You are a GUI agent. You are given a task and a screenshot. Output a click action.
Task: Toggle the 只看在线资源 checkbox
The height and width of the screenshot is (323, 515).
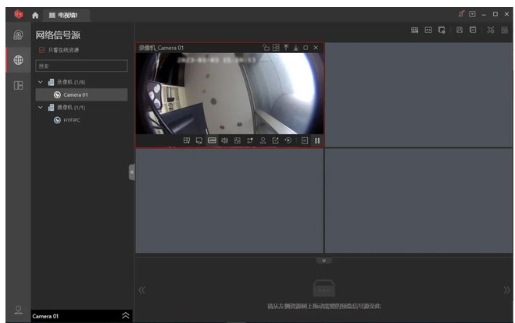tap(42, 50)
